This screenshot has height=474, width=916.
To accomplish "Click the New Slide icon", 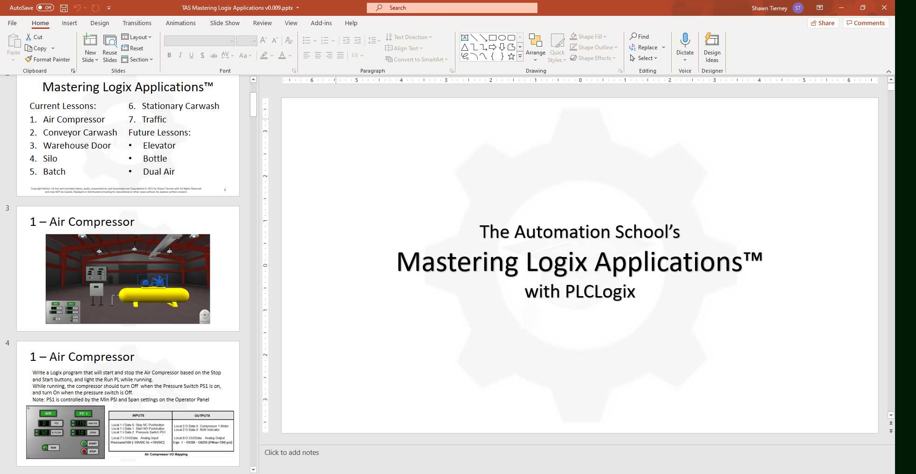I will (x=90, y=40).
